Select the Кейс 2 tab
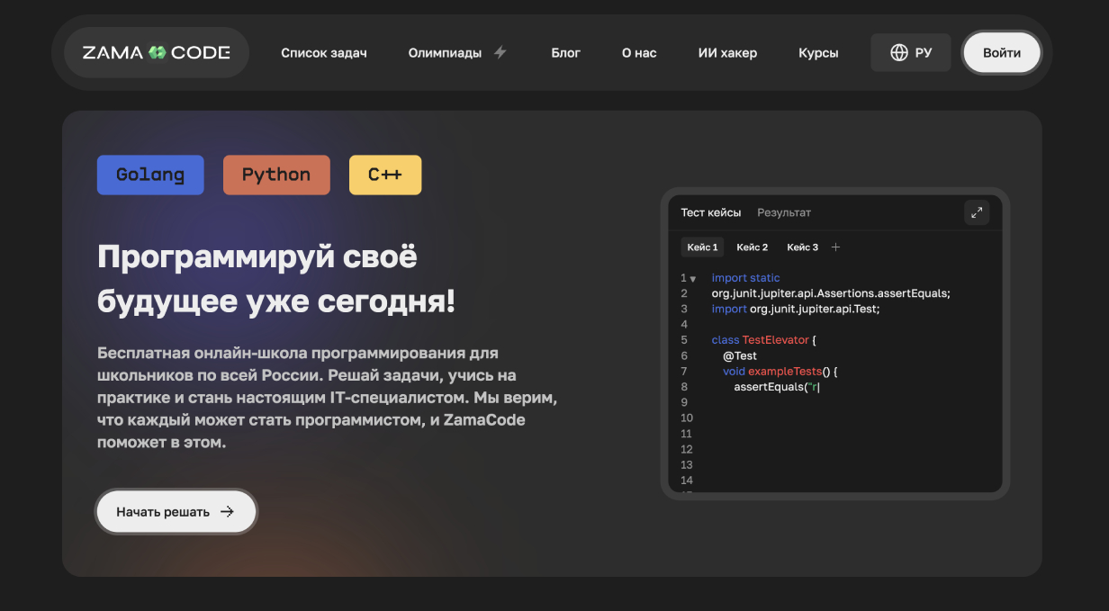 (753, 247)
